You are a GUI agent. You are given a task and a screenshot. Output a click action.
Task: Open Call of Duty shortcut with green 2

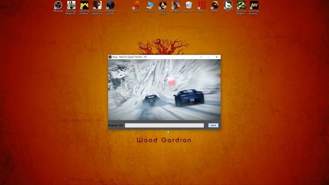coord(241,8)
